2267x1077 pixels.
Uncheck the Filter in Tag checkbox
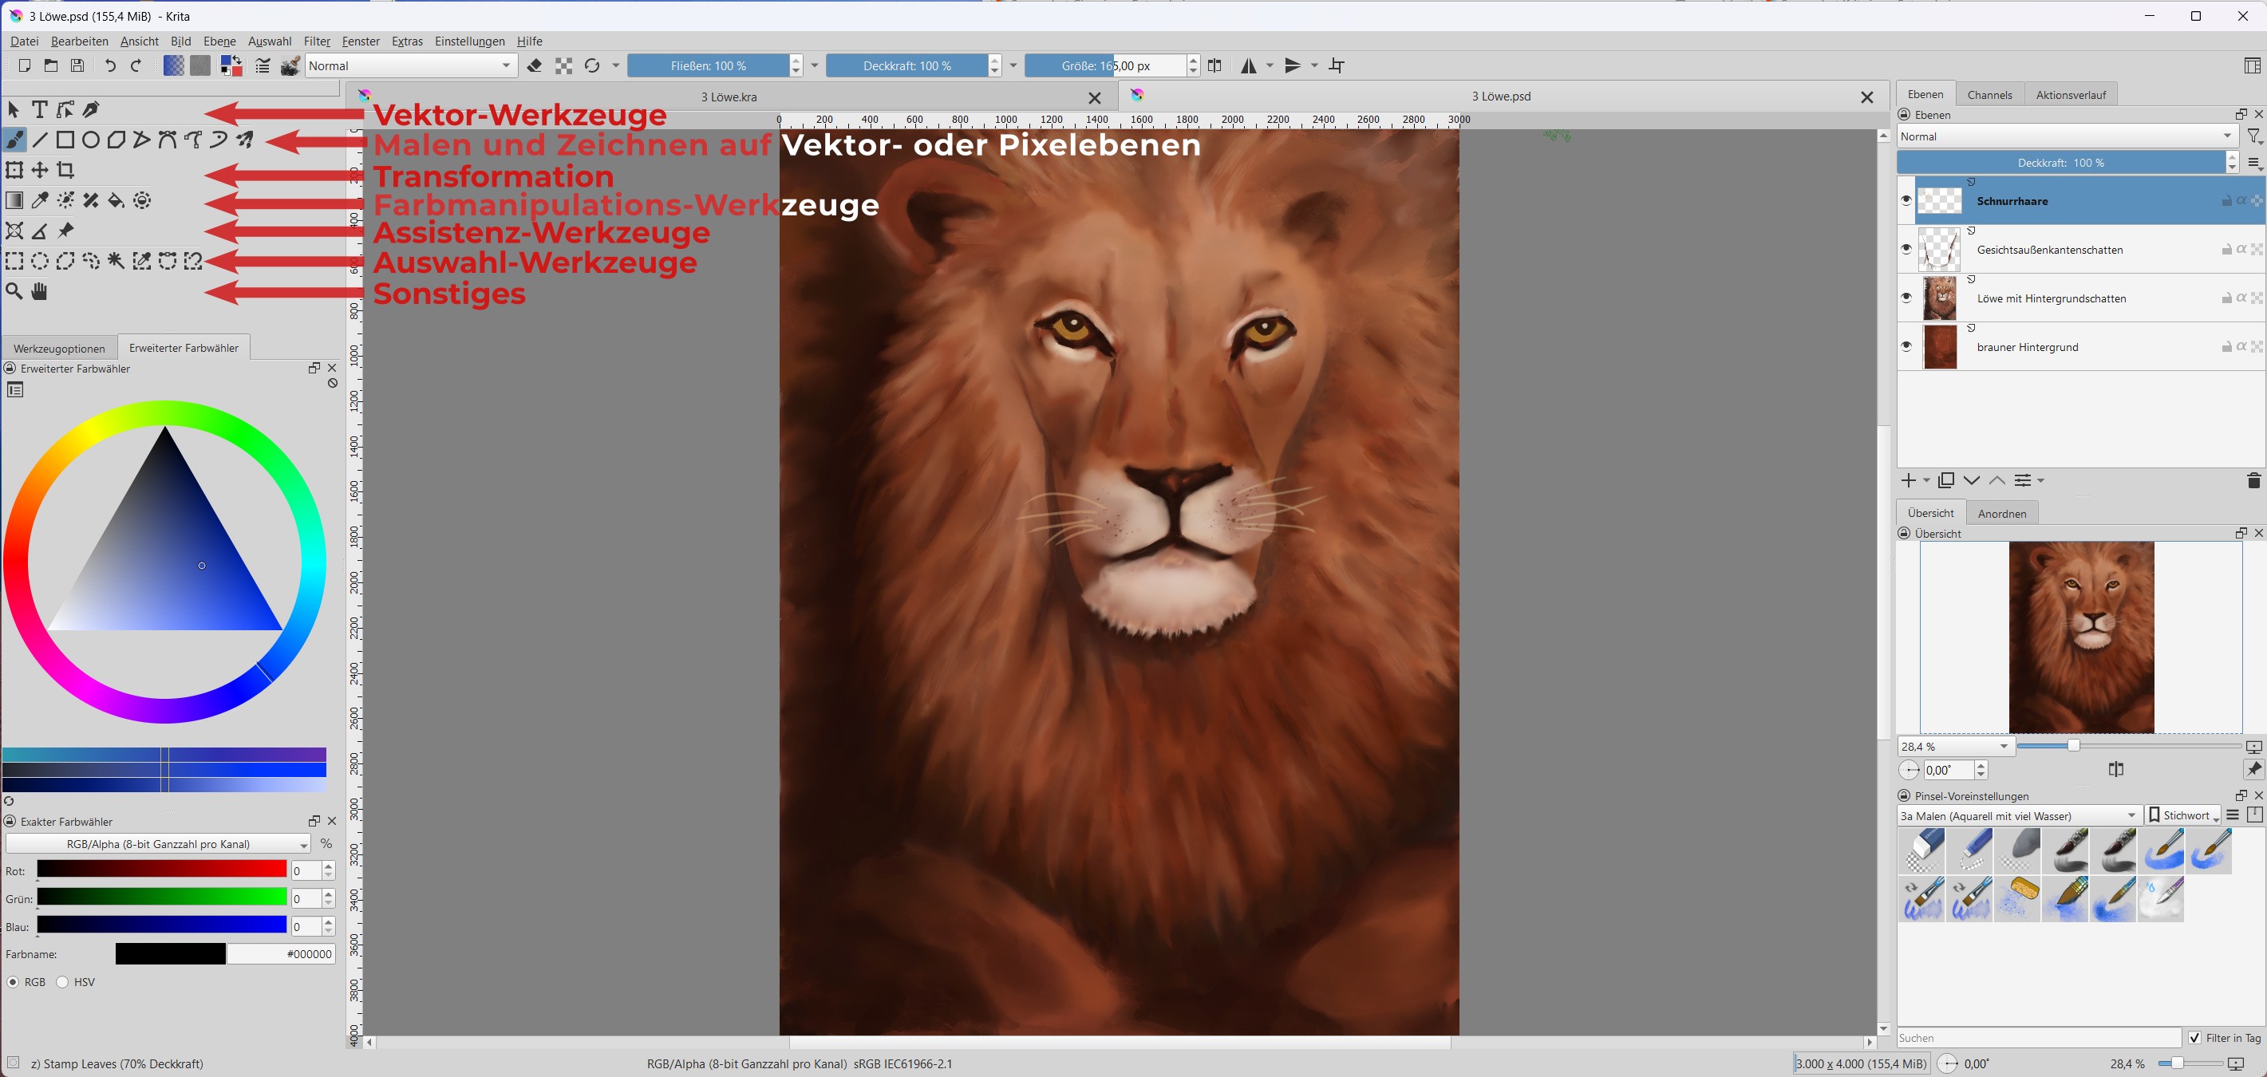point(2195,1038)
